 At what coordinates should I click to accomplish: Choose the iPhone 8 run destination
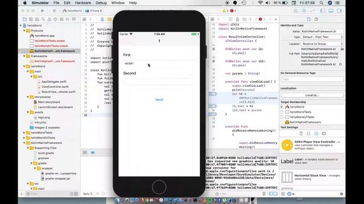click(x=93, y=11)
